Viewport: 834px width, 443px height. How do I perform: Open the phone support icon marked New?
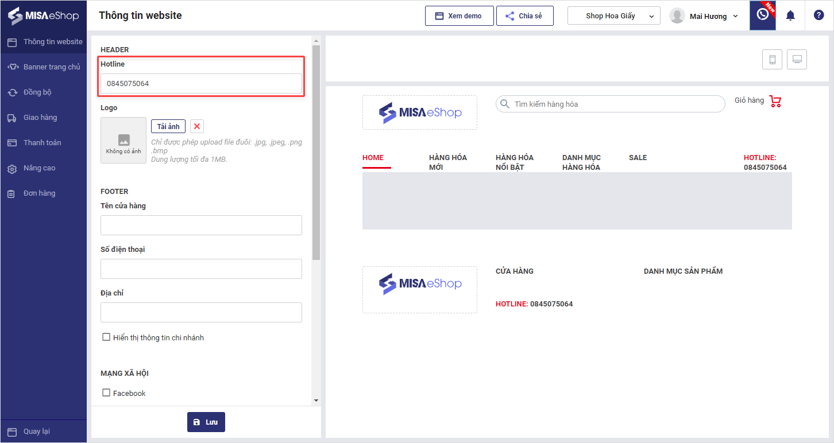tap(763, 15)
